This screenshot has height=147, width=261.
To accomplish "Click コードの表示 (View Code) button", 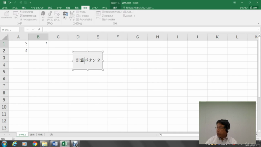I will (83, 16).
